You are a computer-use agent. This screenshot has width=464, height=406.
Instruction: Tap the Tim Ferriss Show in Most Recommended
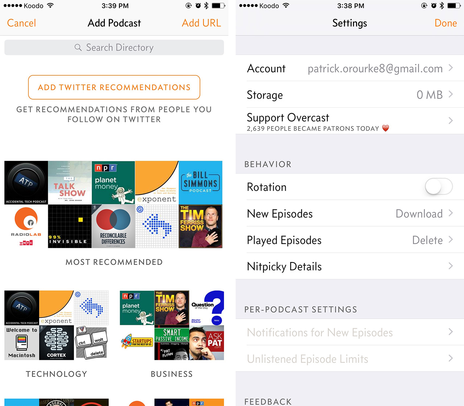pos(200,226)
